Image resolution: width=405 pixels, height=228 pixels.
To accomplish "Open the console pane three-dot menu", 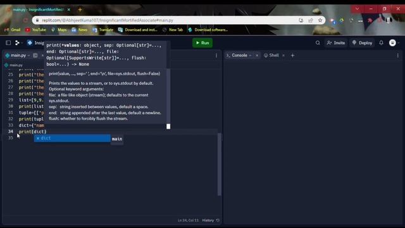I will 398,56.
